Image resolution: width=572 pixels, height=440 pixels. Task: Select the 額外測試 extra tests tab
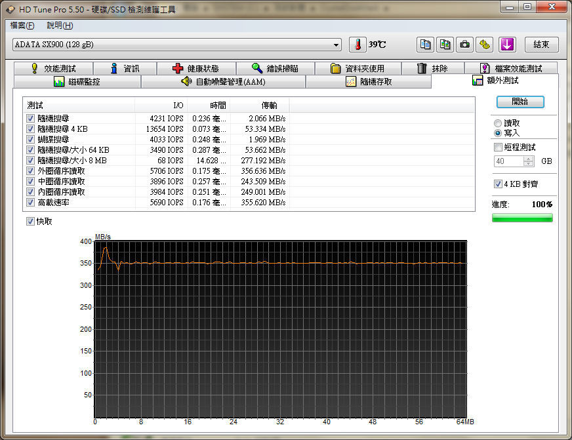[495, 81]
